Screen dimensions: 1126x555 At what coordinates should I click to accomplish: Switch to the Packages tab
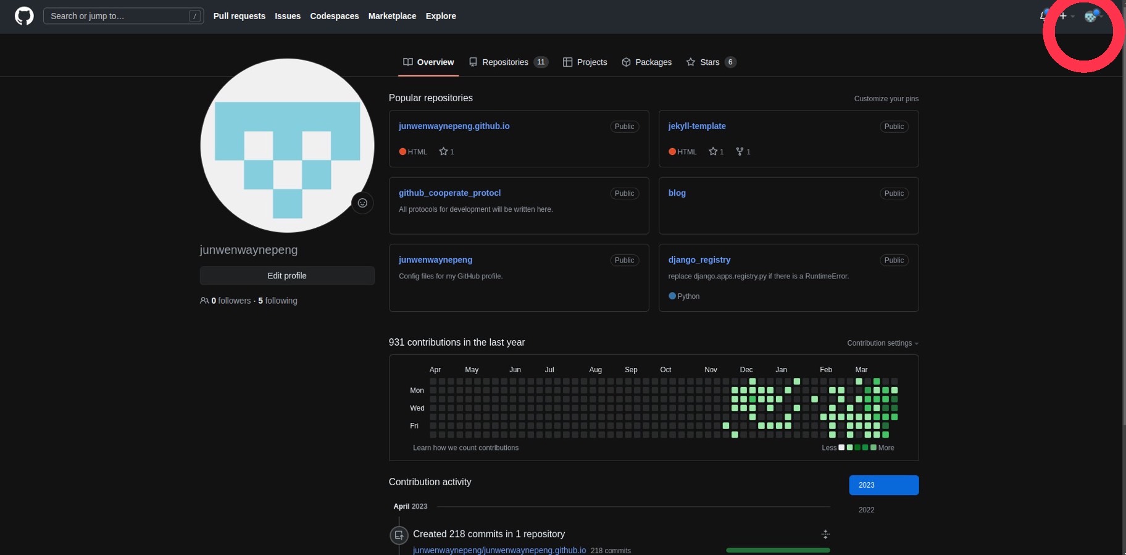click(647, 62)
